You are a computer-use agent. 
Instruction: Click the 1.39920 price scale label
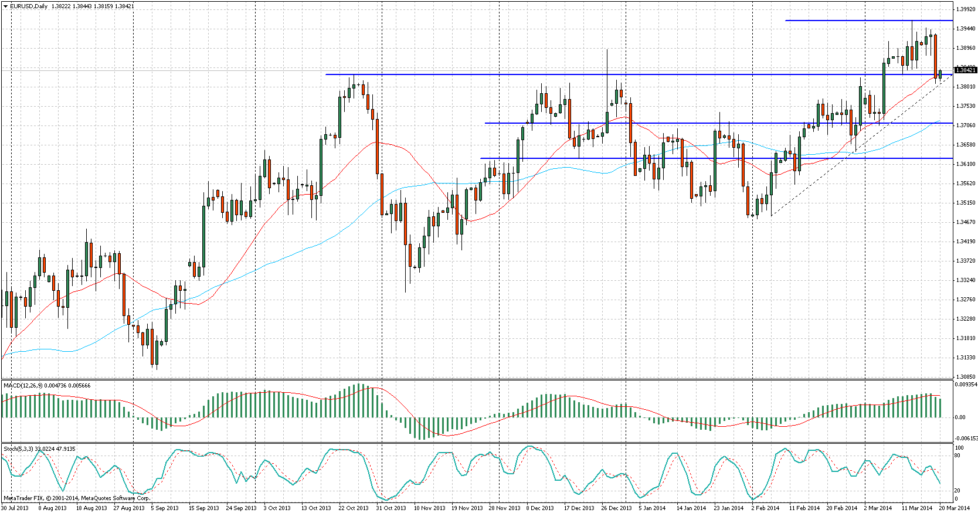tap(965, 9)
